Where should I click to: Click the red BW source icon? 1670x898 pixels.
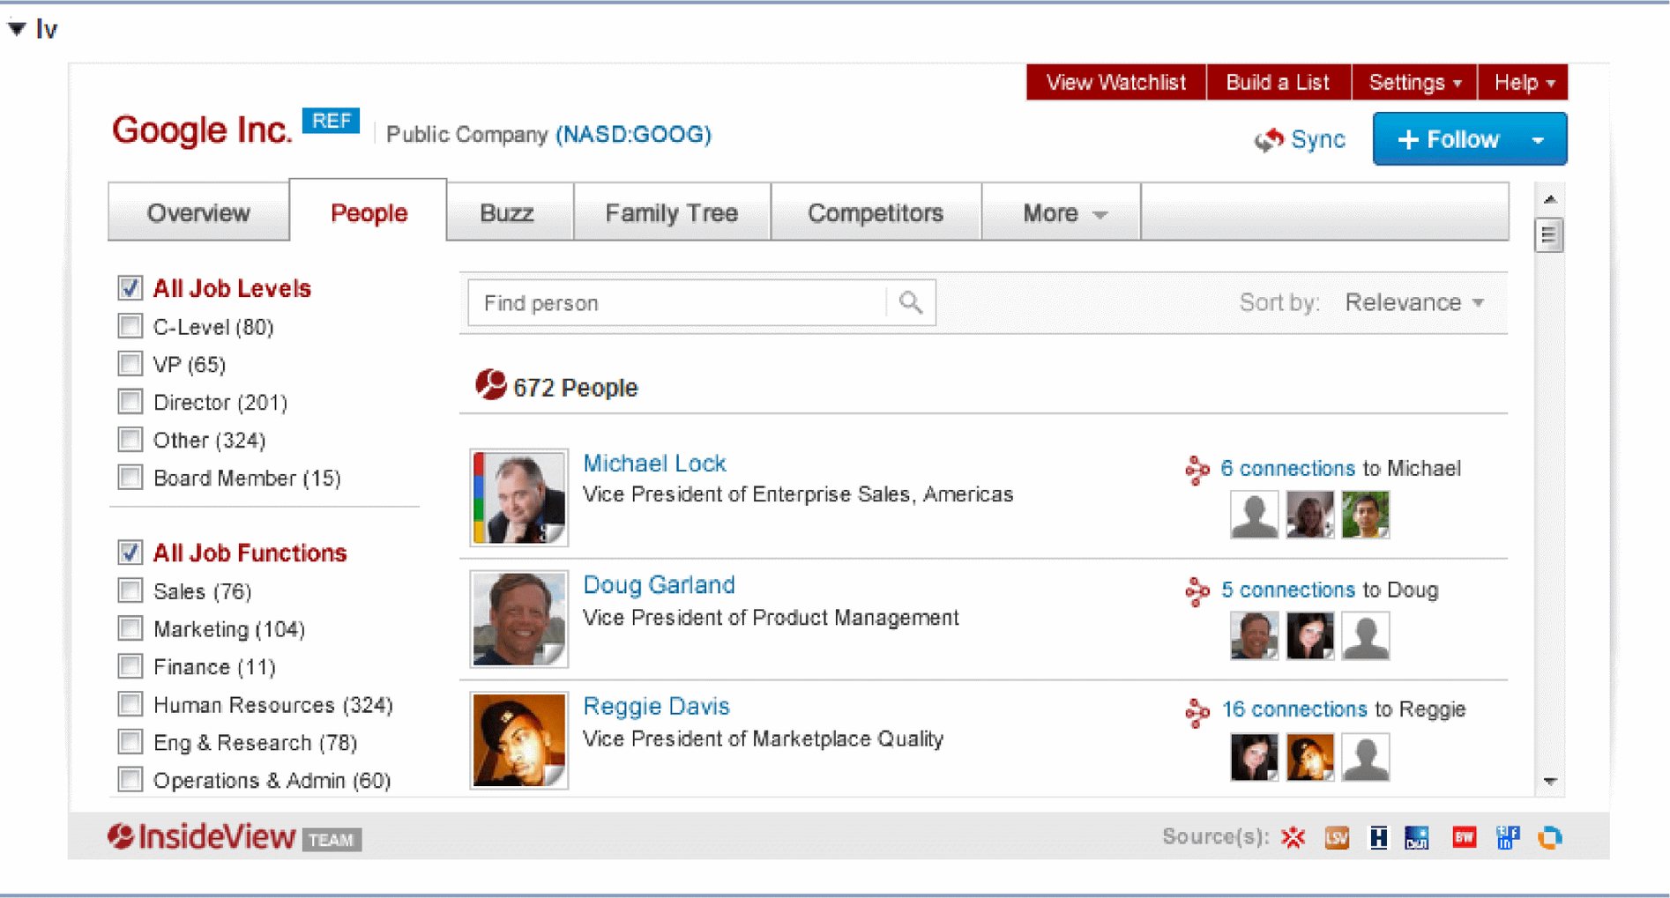pos(1464,838)
